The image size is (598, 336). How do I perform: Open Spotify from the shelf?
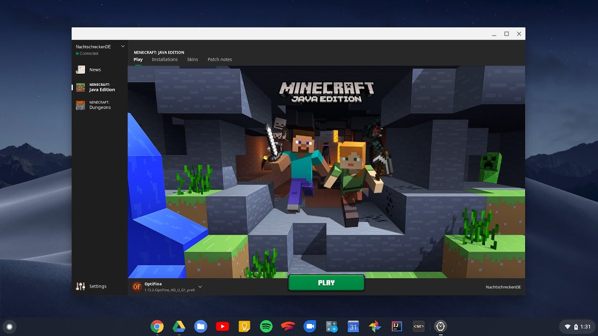click(x=266, y=327)
